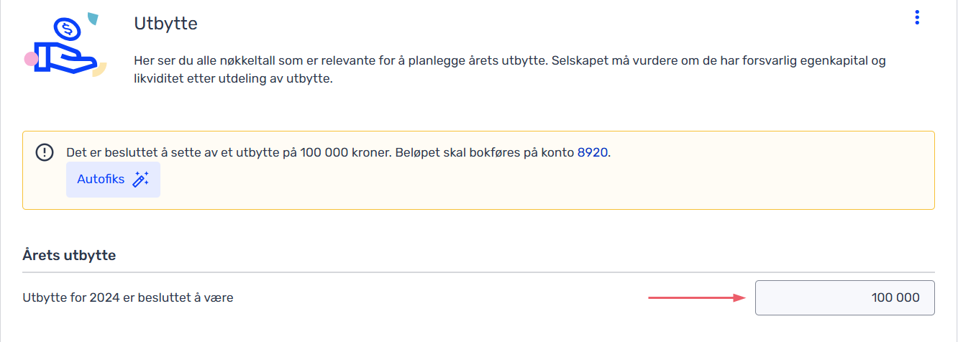Click the hand-with-coin dividend illustration
958x342 pixels.
pyautogui.click(x=65, y=45)
